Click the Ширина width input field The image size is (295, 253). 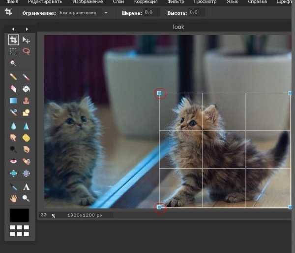[x=151, y=12]
